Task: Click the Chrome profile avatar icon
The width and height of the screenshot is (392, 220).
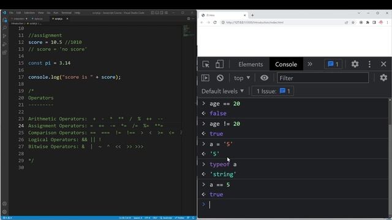Action: click(x=381, y=23)
